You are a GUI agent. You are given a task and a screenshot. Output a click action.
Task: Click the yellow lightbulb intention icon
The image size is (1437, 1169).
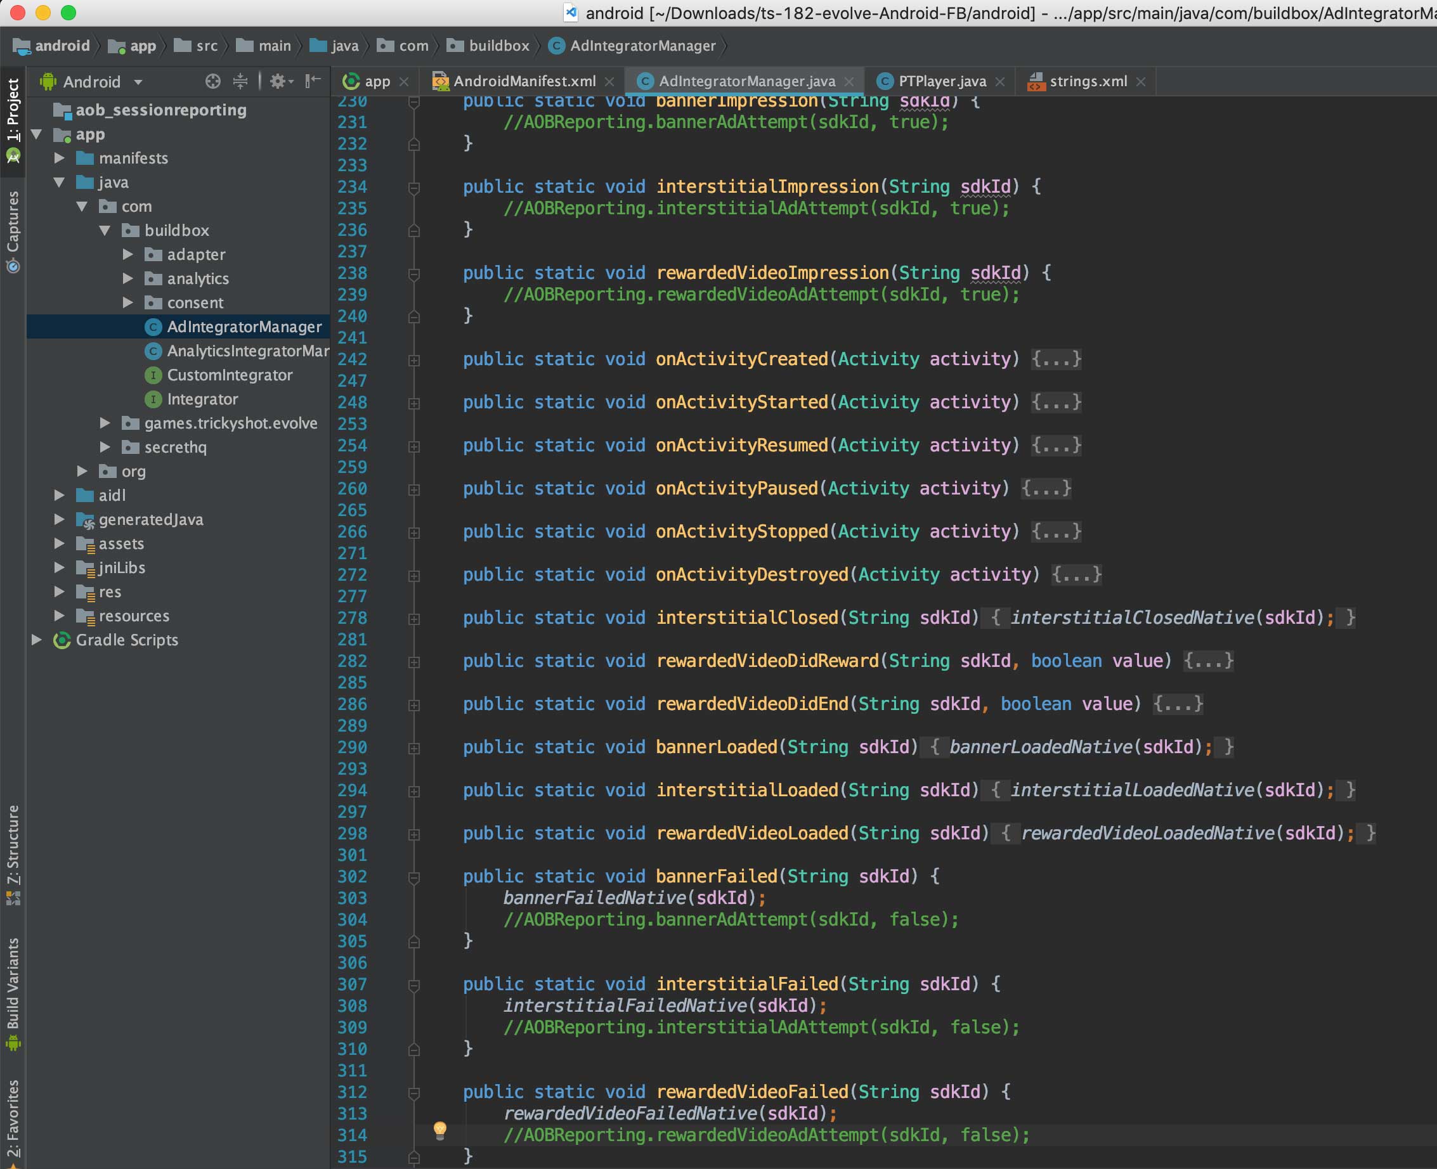tap(440, 1130)
